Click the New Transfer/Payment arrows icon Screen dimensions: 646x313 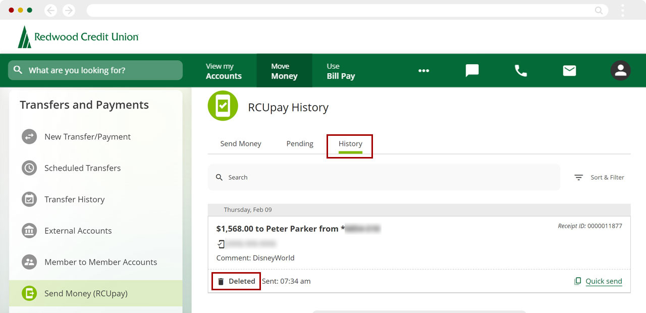(x=29, y=137)
